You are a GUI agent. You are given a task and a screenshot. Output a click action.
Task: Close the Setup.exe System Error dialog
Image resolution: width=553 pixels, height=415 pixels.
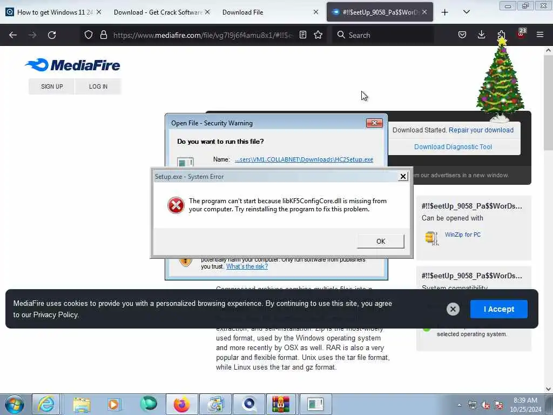tap(403, 177)
